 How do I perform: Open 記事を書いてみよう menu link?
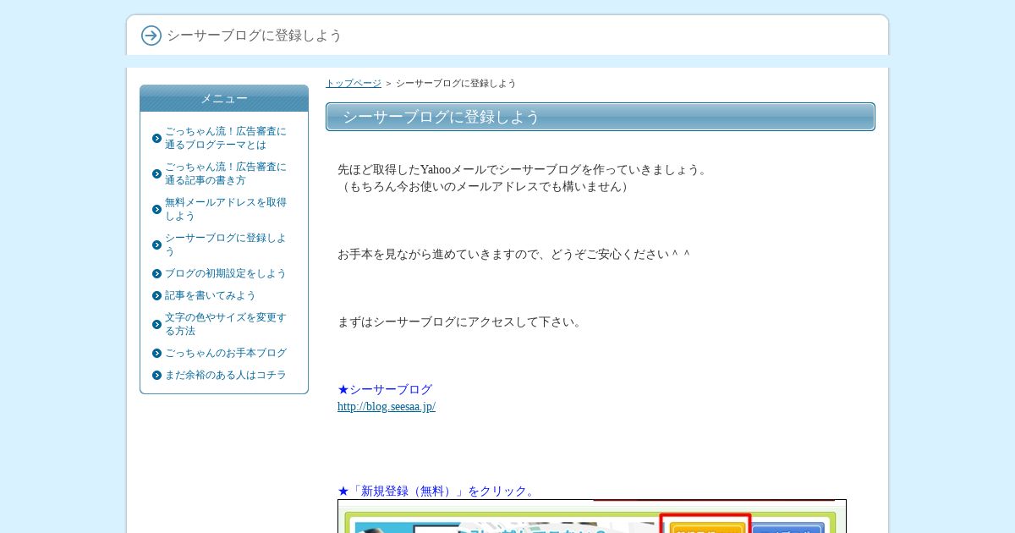tap(211, 295)
